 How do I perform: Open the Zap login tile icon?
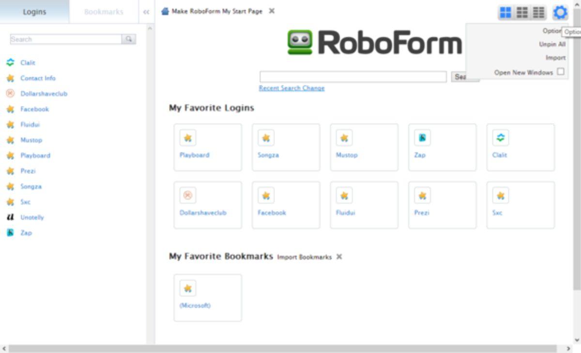coord(422,138)
